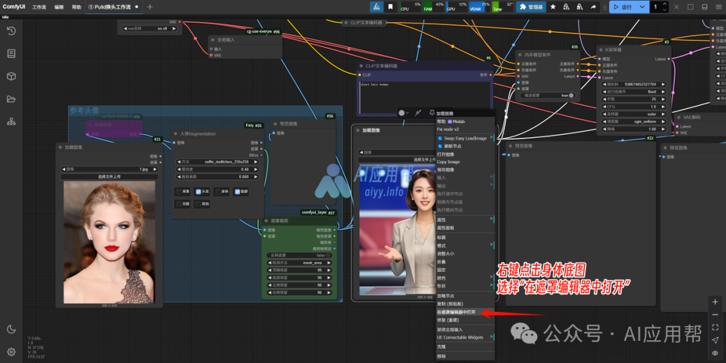Check the 其他 checkbox
The width and height of the screenshot is (726, 363).
pyautogui.click(x=198, y=204)
